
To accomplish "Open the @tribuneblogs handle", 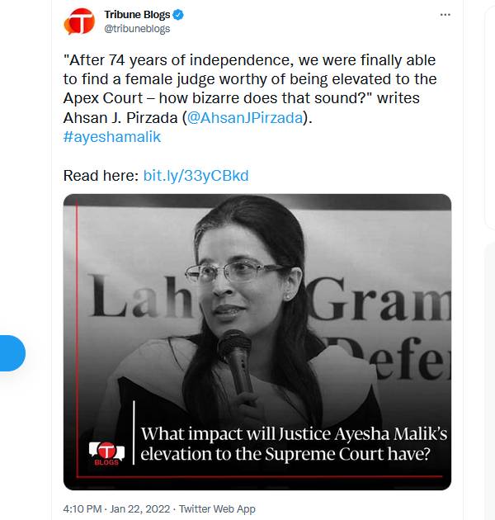I will [136, 30].
